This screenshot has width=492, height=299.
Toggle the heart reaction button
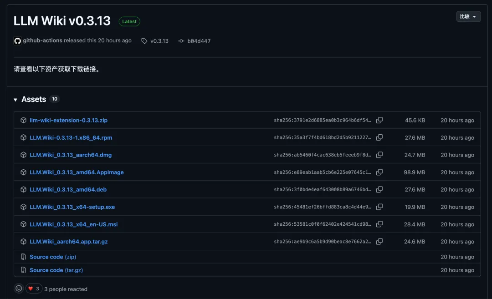pyautogui.click(x=34, y=289)
